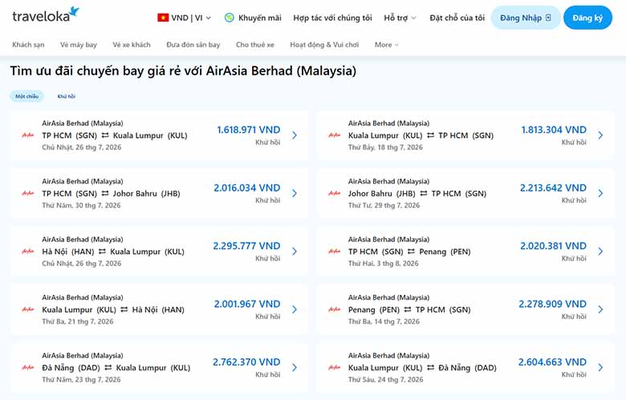Open chevron for 1.618.971 VND flight

(295, 135)
